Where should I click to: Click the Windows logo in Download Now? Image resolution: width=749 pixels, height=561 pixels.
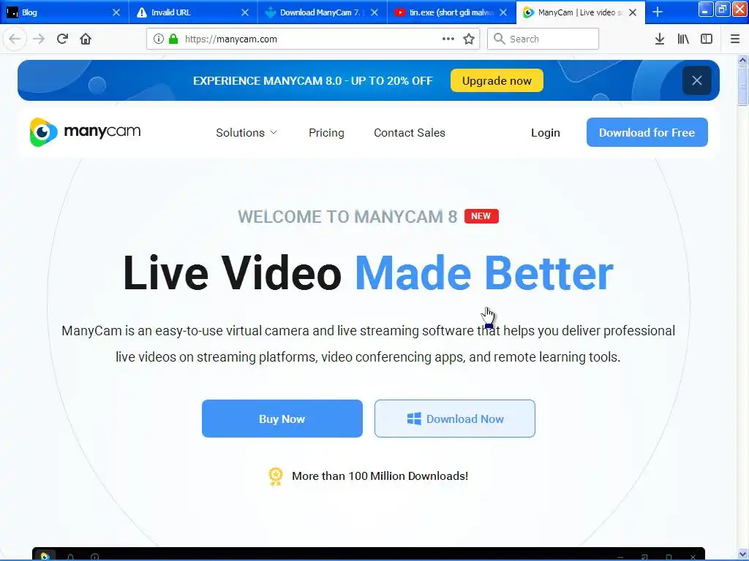click(414, 419)
